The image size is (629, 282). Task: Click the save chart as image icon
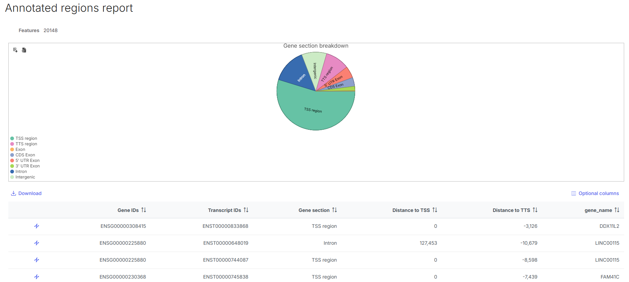click(x=15, y=50)
